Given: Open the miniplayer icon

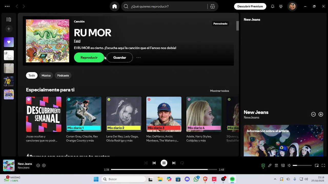Looking at the screenshot, I should point(317,165).
